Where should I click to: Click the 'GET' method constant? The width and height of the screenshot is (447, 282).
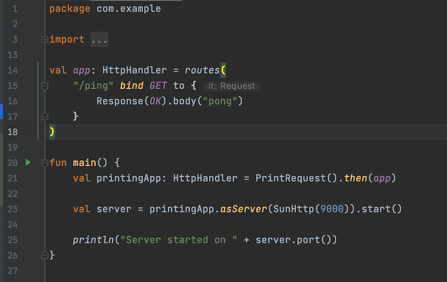tap(158, 85)
